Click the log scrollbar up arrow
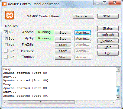 tap(118, 69)
